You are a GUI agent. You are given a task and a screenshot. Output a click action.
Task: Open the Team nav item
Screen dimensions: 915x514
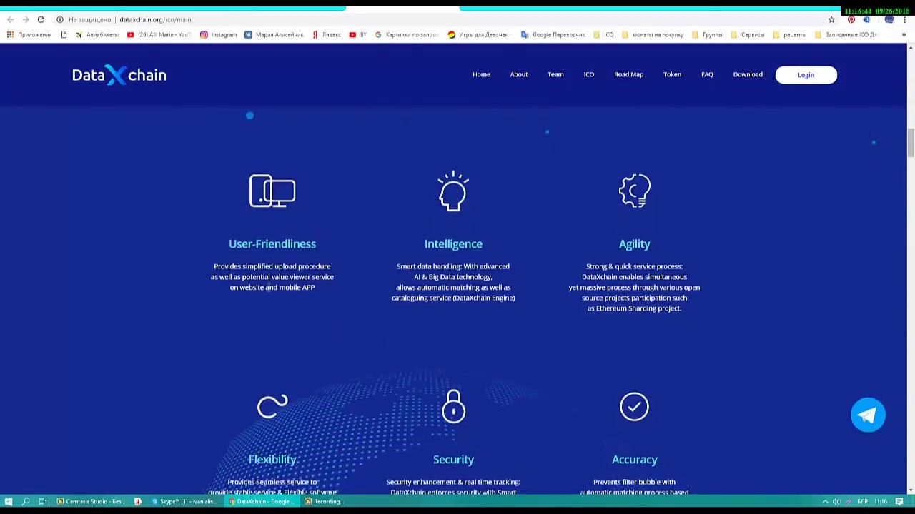tap(555, 74)
